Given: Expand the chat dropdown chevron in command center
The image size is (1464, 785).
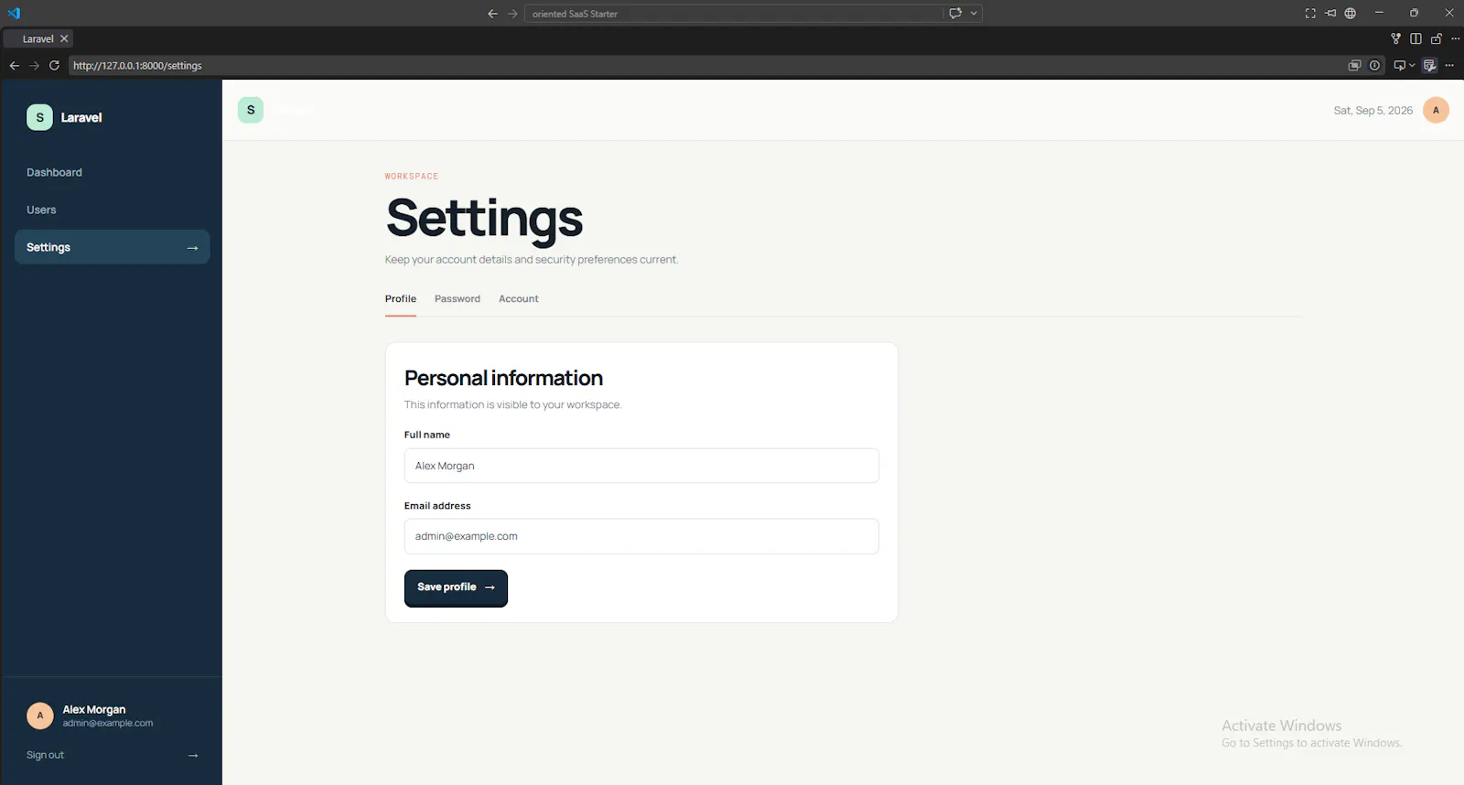Looking at the screenshot, I should pos(974,14).
